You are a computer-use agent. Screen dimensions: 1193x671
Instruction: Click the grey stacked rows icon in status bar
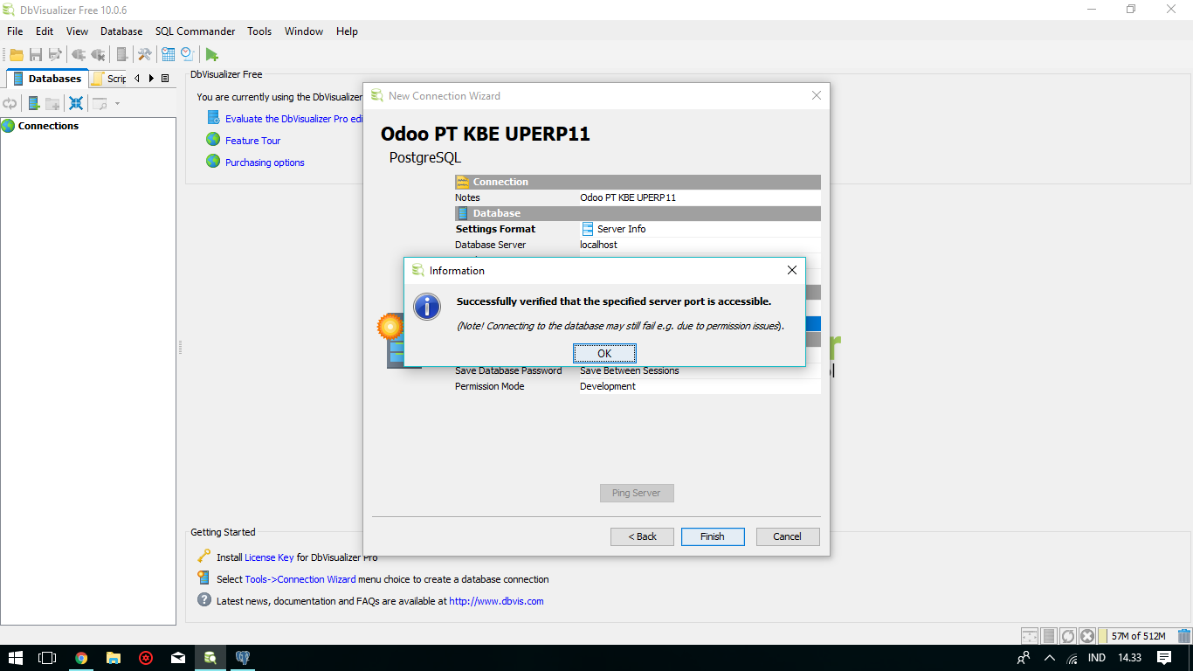click(1049, 636)
